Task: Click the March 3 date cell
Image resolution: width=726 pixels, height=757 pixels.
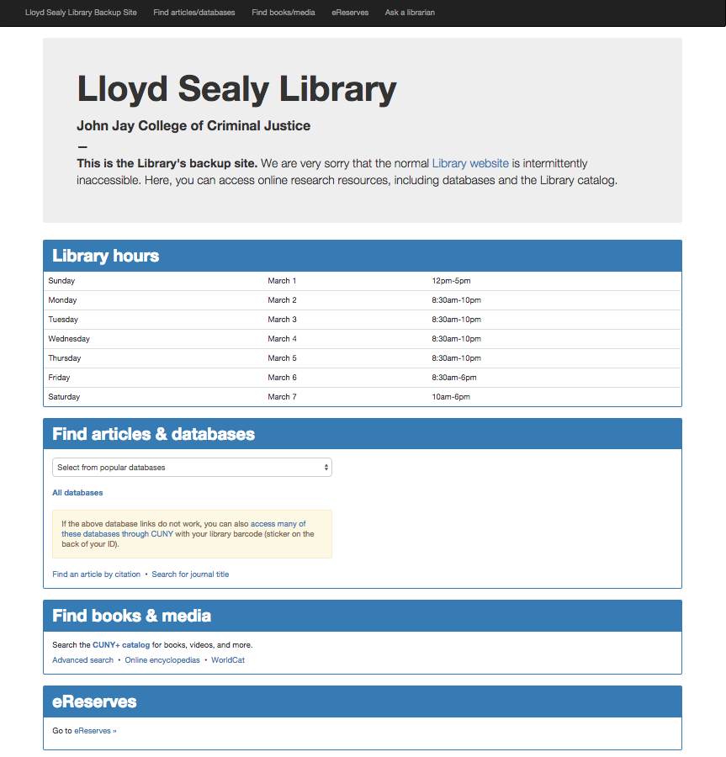Action: click(x=282, y=320)
